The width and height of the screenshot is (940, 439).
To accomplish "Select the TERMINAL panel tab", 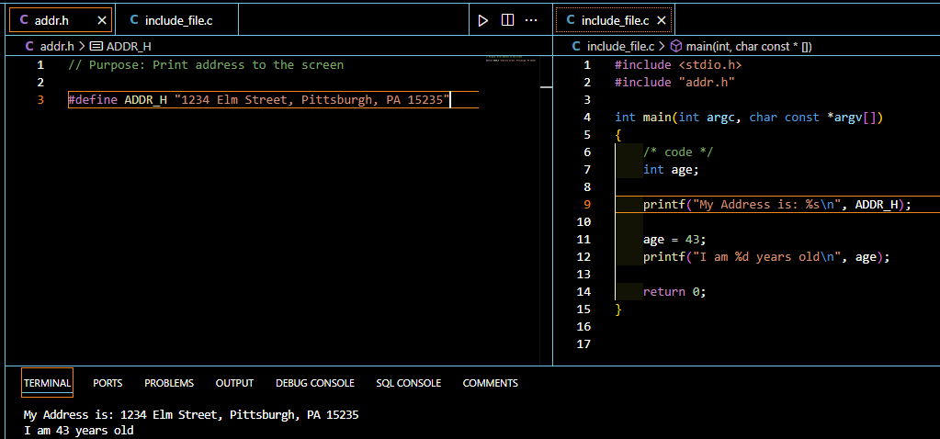I will (x=47, y=383).
